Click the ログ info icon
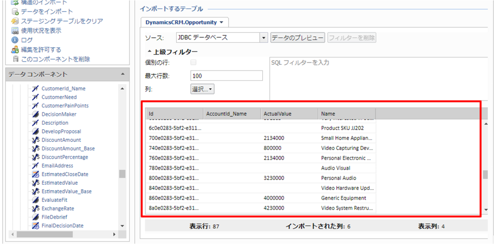Viewport: 494px width, 244px height. pyautogui.click(x=15, y=40)
